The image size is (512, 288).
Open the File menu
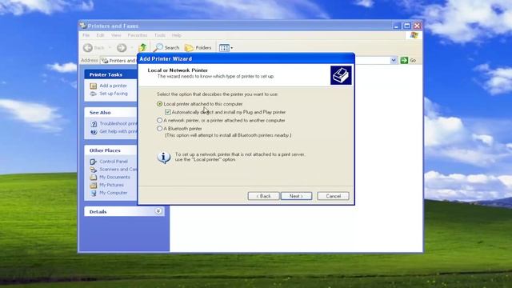pos(86,35)
